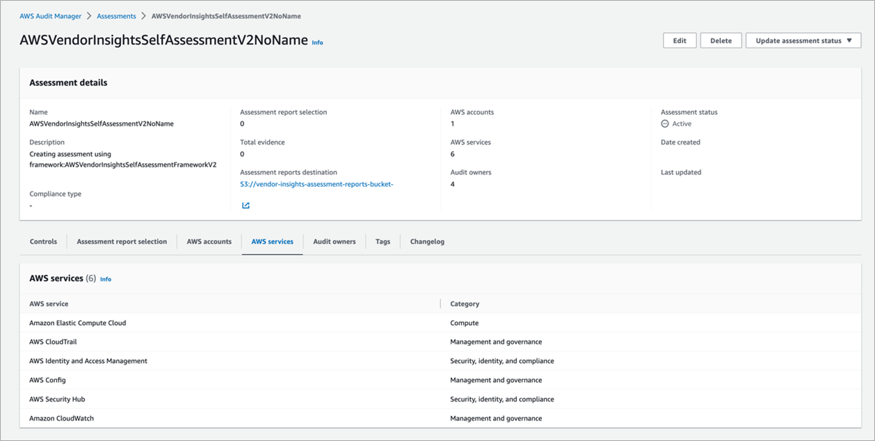Click the Category column header
The image size is (875, 441).
pyautogui.click(x=465, y=303)
